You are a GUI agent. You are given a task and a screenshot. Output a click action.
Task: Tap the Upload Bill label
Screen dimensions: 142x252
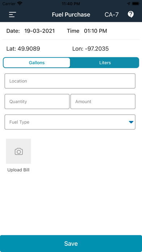point(18,170)
